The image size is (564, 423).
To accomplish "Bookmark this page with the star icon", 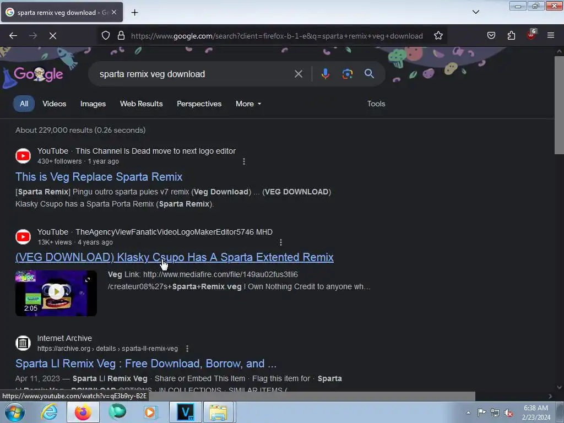I will point(438,36).
